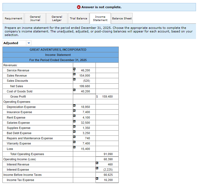Select the Service Revenue account cell
208x184 pixels.
[x=38, y=70]
